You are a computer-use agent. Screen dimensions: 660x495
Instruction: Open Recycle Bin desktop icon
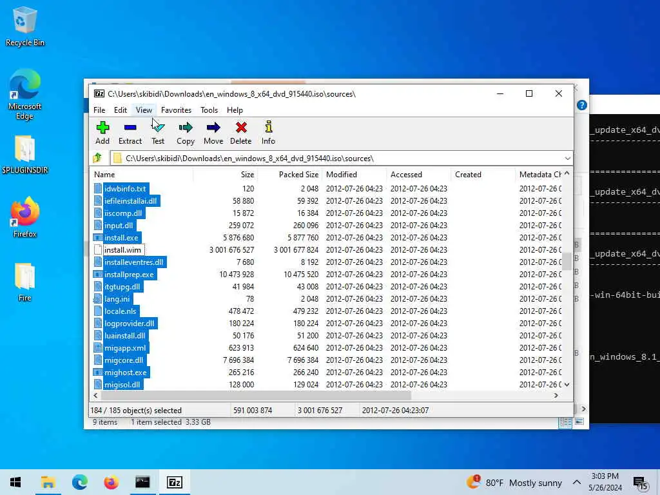coord(25,26)
